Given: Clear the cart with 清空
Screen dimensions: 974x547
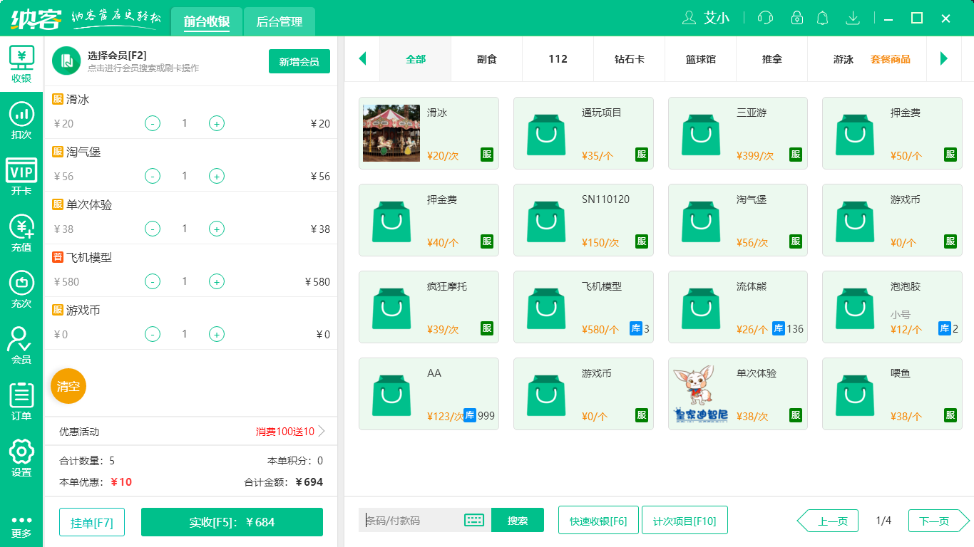Looking at the screenshot, I should (x=68, y=386).
